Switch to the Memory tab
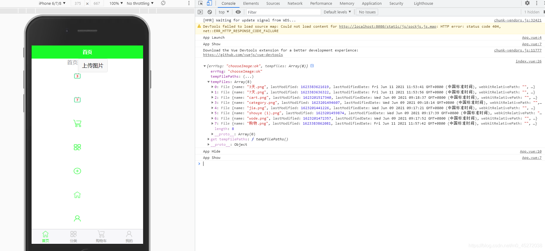This screenshot has height=251, width=545. [347, 4]
